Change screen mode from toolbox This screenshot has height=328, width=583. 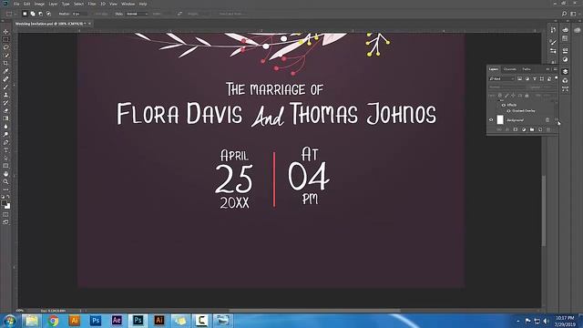pos(5,222)
